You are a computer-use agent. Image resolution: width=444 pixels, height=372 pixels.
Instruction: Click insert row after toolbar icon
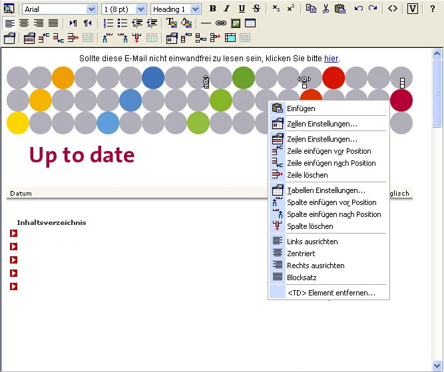[59, 38]
